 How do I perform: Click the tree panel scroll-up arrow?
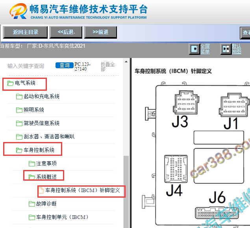(126, 62)
